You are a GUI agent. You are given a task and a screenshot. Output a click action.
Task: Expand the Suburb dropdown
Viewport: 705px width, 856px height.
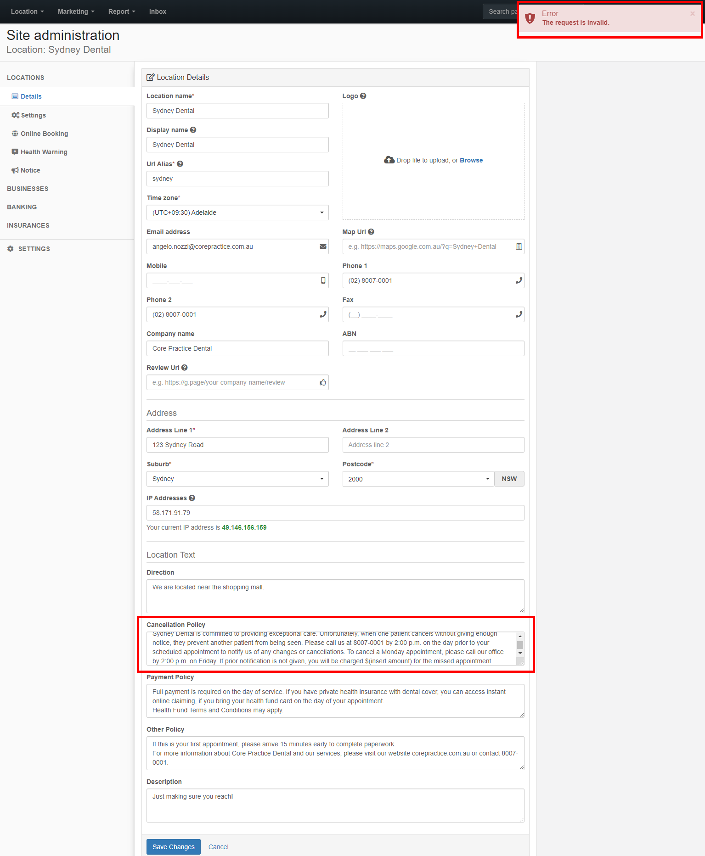click(237, 479)
